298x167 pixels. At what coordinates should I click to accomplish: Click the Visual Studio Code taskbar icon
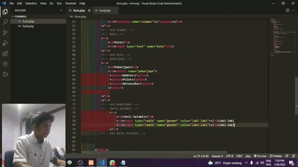point(102,163)
